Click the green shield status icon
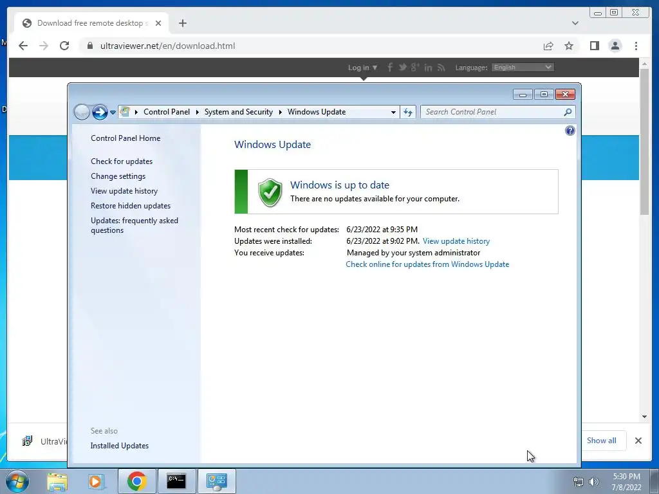 pyautogui.click(x=270, y=192)
